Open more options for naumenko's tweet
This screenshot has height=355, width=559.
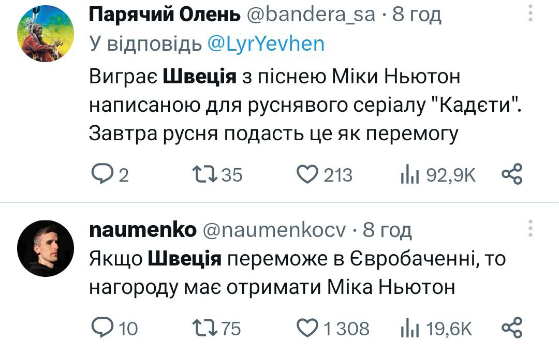(529, 228)
